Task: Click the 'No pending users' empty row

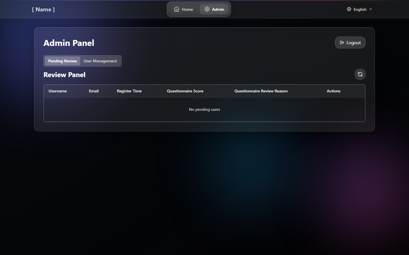Action: [204, 109]
